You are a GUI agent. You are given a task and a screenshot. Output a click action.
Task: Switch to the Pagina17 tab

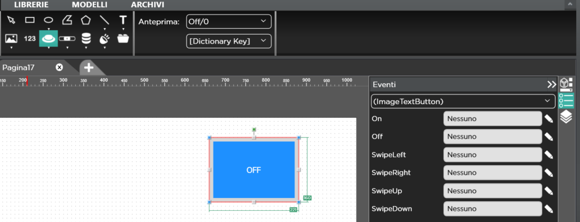point(19,67)
